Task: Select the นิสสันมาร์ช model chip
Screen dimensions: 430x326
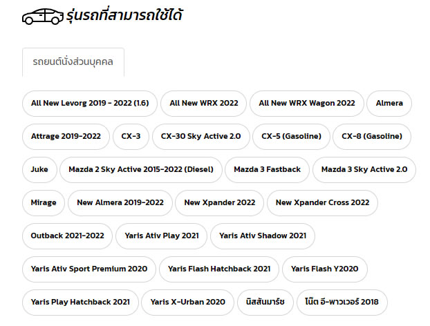Action: pos(265,302)
